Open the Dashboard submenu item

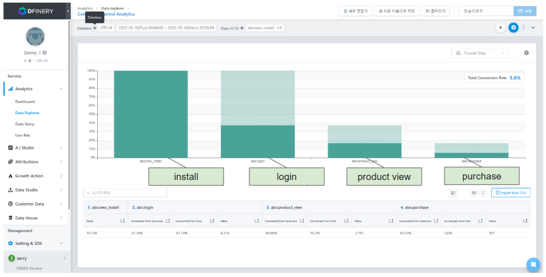point(25,102)
